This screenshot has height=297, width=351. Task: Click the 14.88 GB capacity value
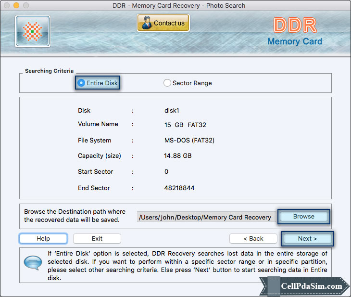[x=178, y=156]
